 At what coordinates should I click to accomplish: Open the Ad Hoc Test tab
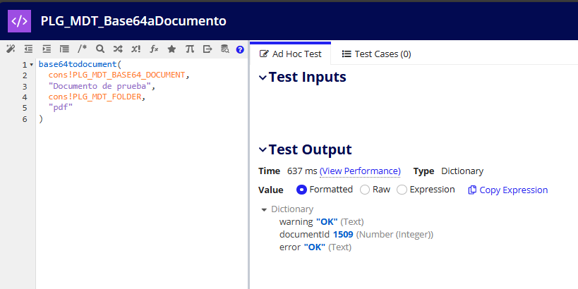pyautogui.click(x=291, y=54)
